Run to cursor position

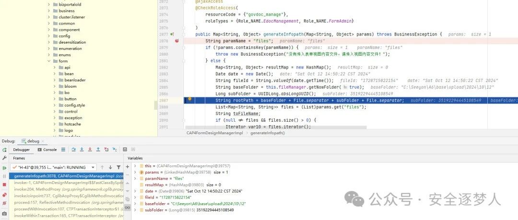pos(114,150)
